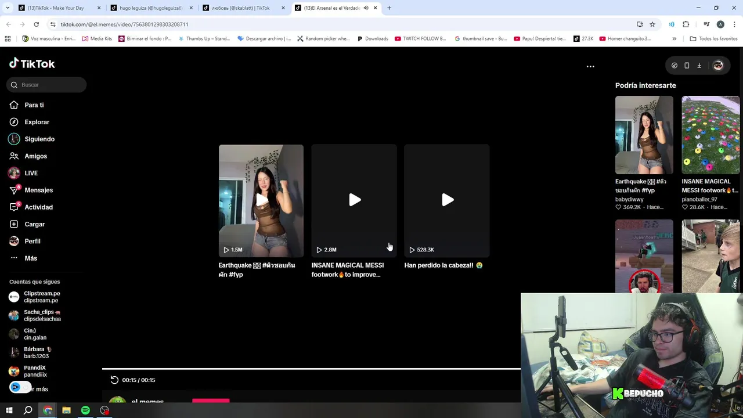Open Windows taskbar search
The image size is (743, 418).
click(28, 410)
